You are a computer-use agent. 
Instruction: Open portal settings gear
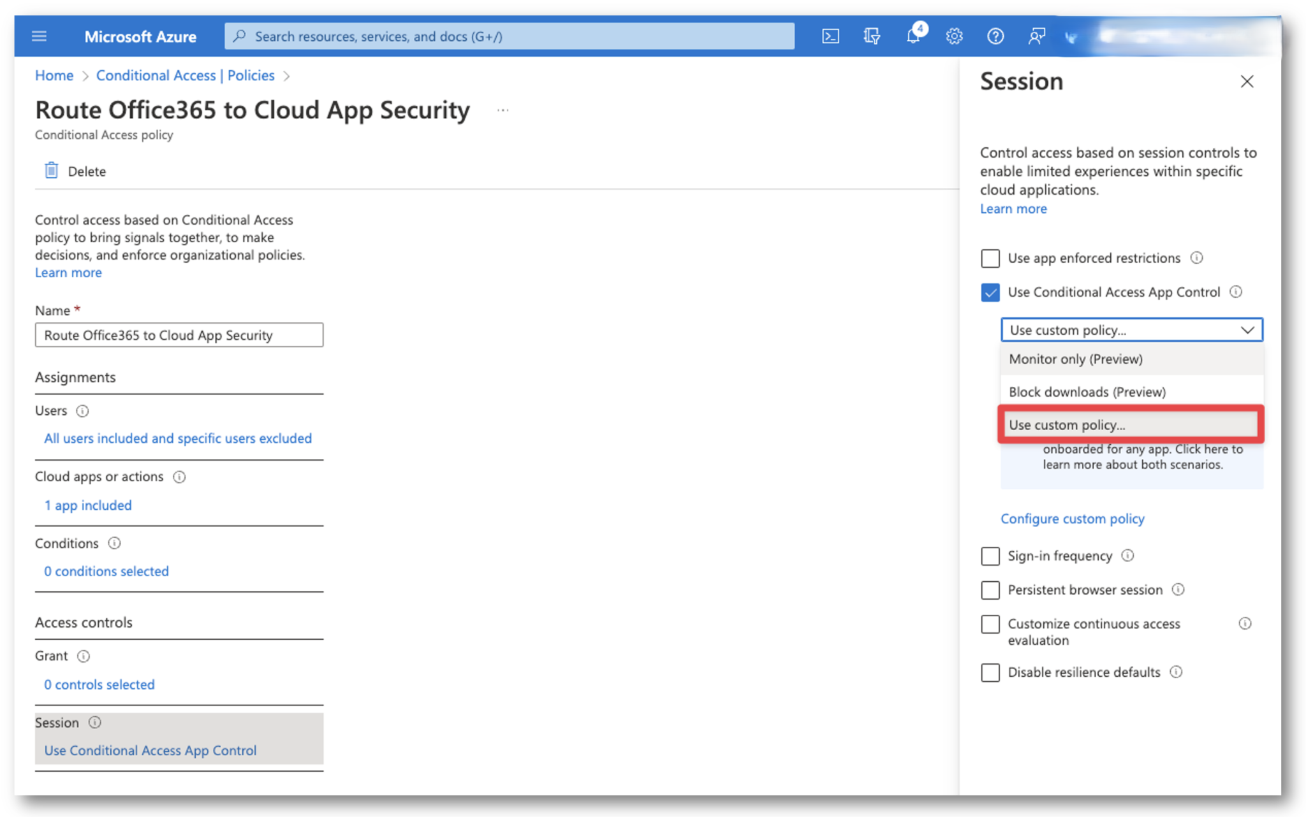coord(954,36)
